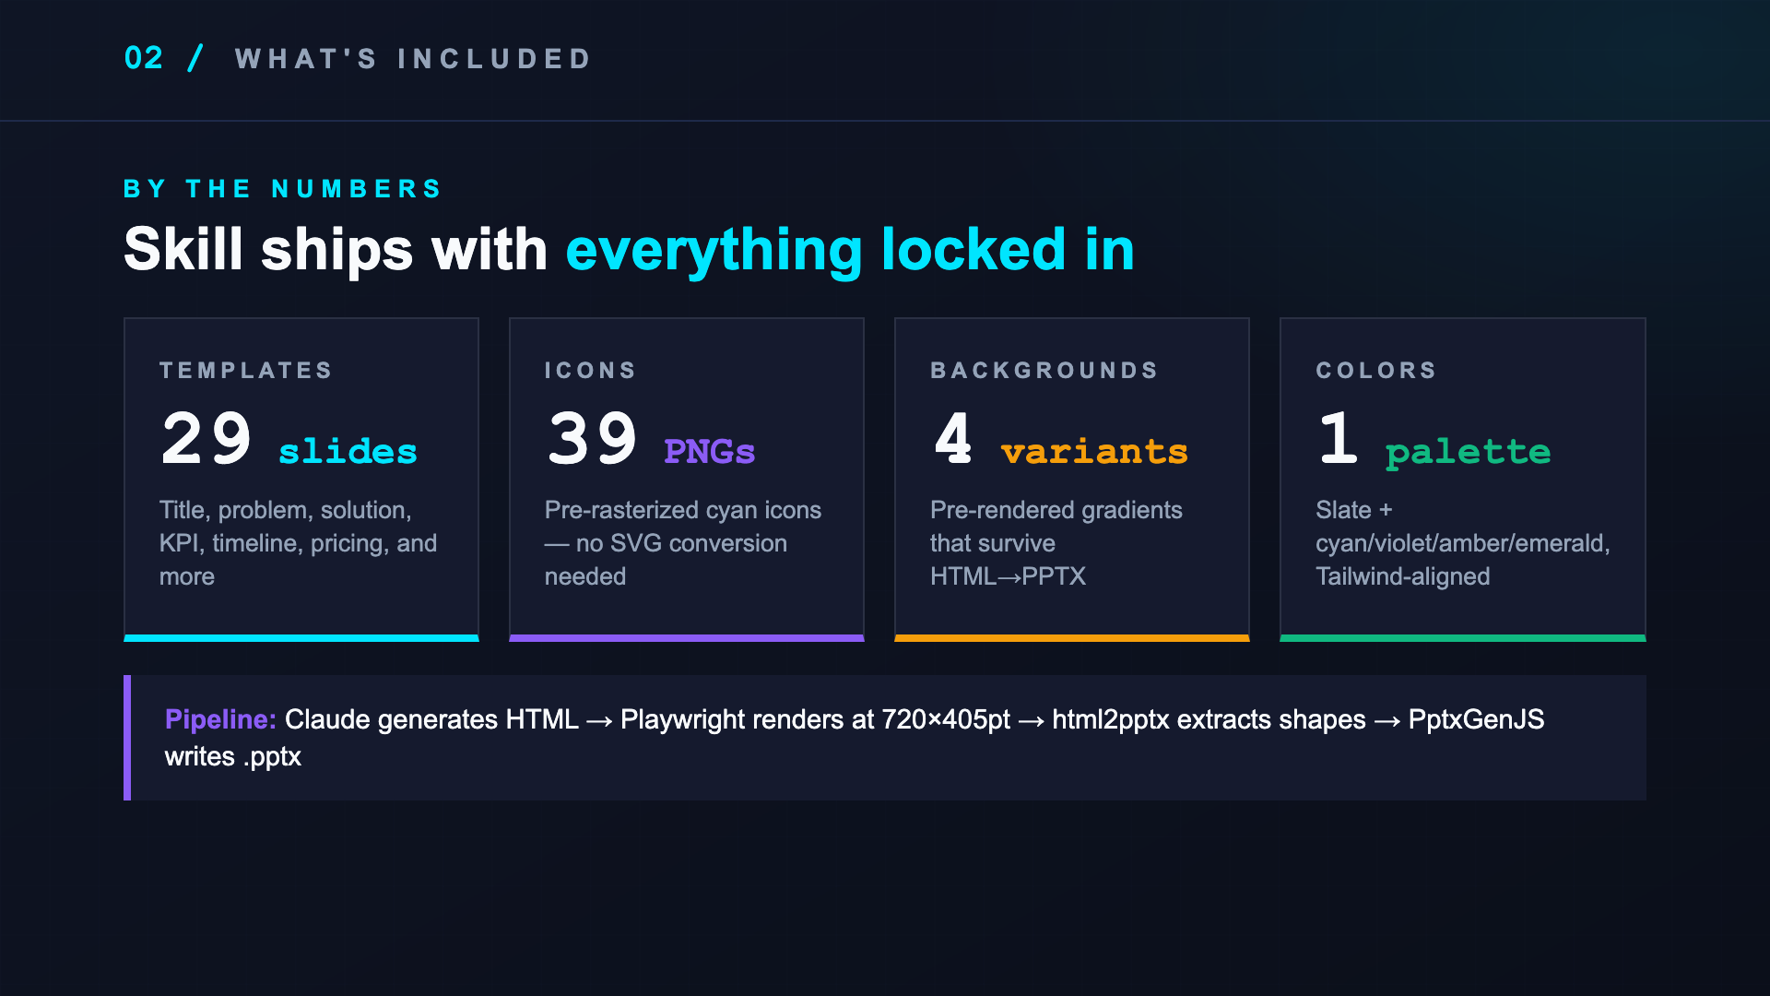Click the violet 'PNGs' word

coord(709,452)
